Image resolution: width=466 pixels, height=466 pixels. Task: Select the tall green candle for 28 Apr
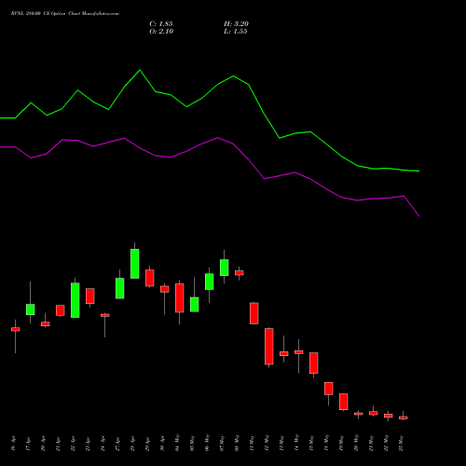135,264
